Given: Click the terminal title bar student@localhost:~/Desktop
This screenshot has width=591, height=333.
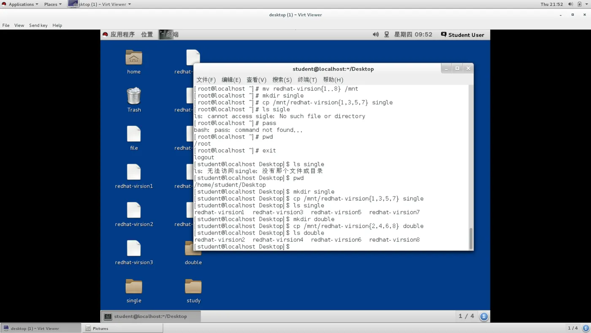Looking at the screenshot, I should tap(333, 69).
